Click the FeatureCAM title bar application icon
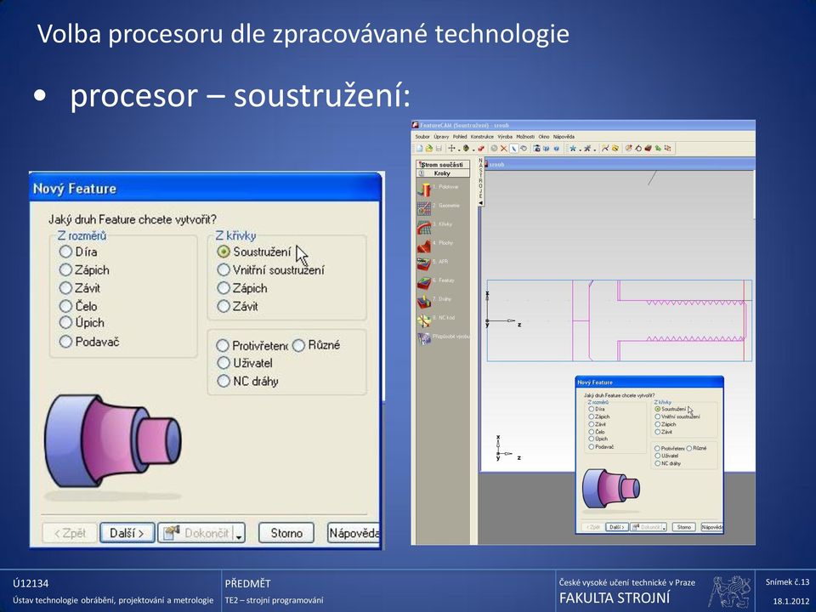This screenshot has height=612, width=816. pos(416,126)
